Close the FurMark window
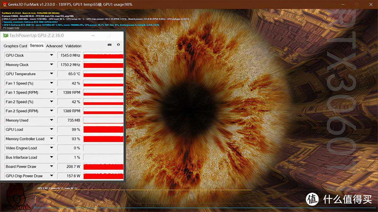The width and height of the screenshot is (378, 212). [371, 4]
